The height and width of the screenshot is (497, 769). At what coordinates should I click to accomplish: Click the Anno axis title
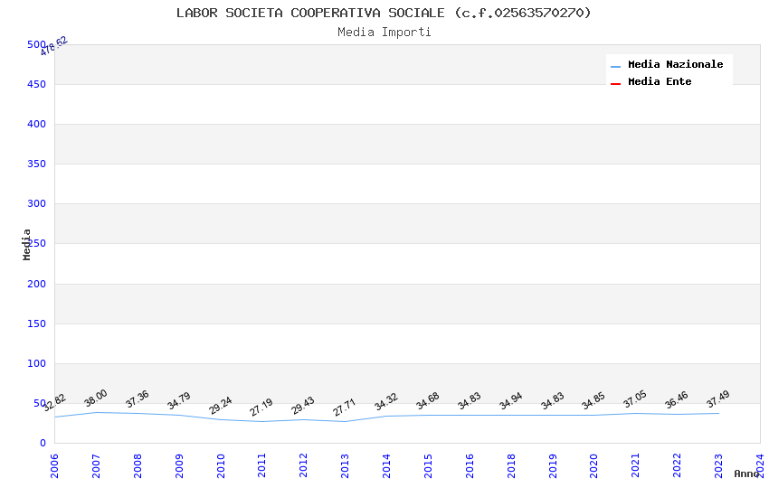click(746, 474)
